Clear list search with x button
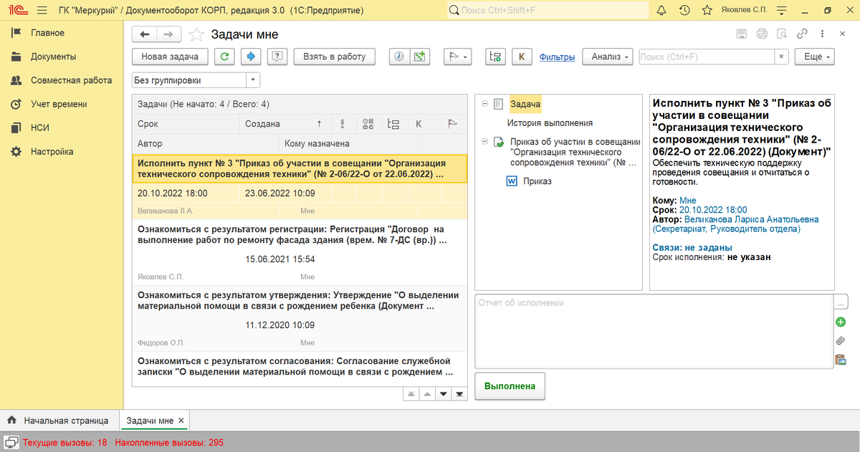Viewport: 860px width, 452px height. (x=781, y=57)
